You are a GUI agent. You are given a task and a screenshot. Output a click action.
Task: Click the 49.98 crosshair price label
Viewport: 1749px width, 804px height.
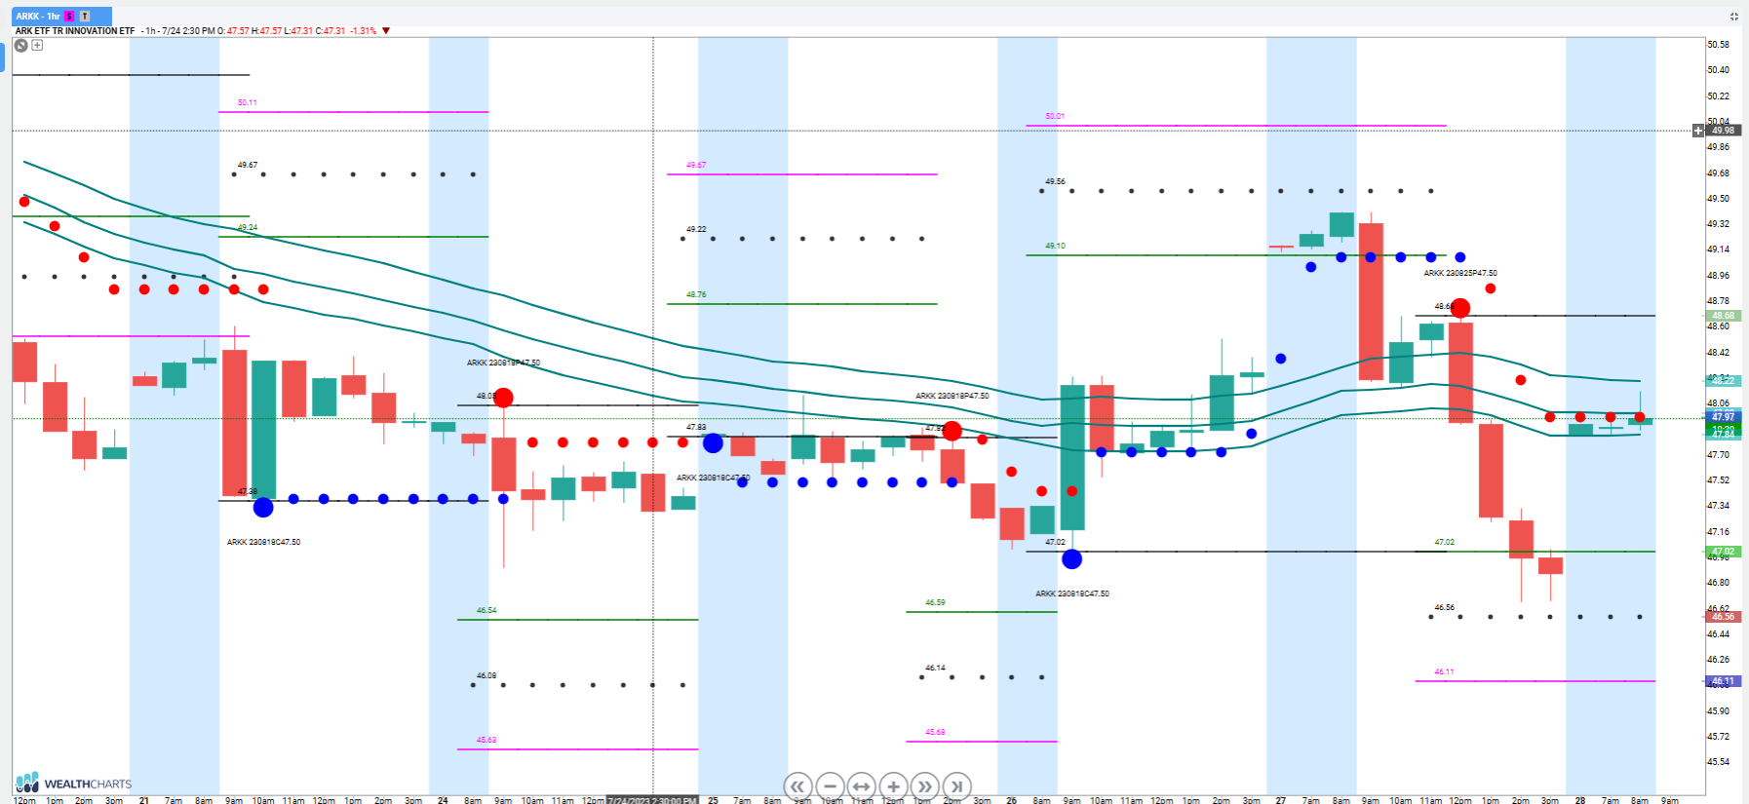pyautogui.click(x=1723, y=131)
